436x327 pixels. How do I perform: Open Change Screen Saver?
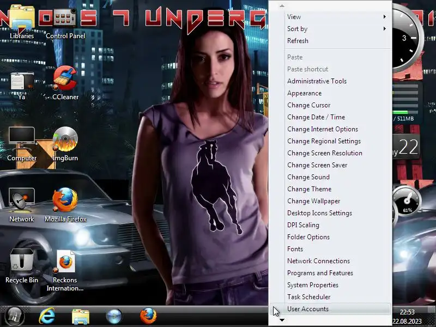point(337,165)
